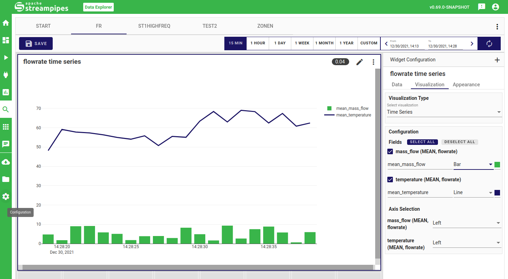Click the DESELECT ALL button

click(459, 142)
